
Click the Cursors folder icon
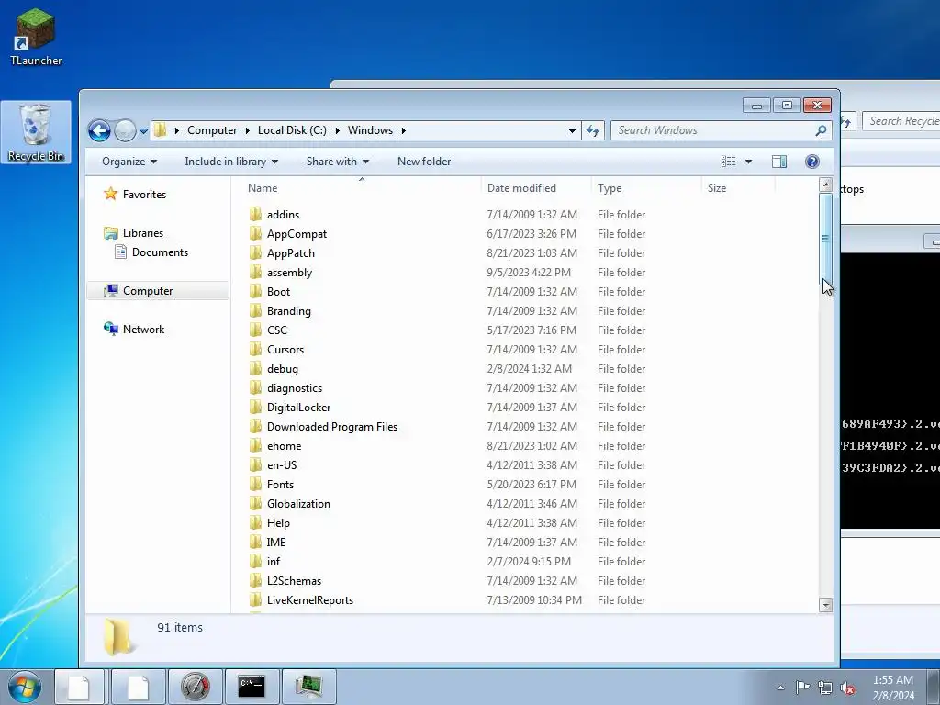point(255,349)
